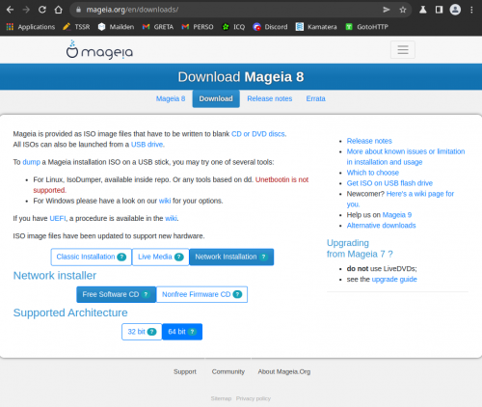Open the Sitemap footer link

point(221,398)
